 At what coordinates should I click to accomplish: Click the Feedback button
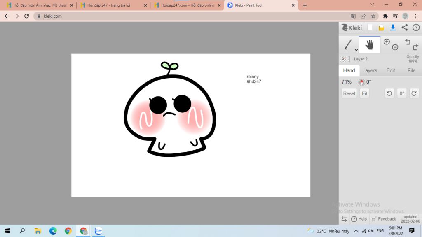(384, 219)
